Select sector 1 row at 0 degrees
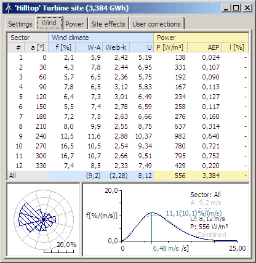 [128, 57]
